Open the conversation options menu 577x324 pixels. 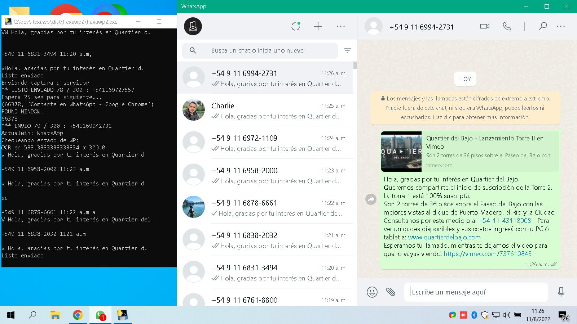coord(561,26)
